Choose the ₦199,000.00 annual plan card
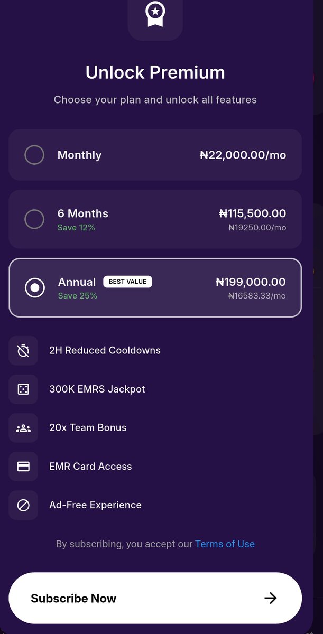 (155, 287)
